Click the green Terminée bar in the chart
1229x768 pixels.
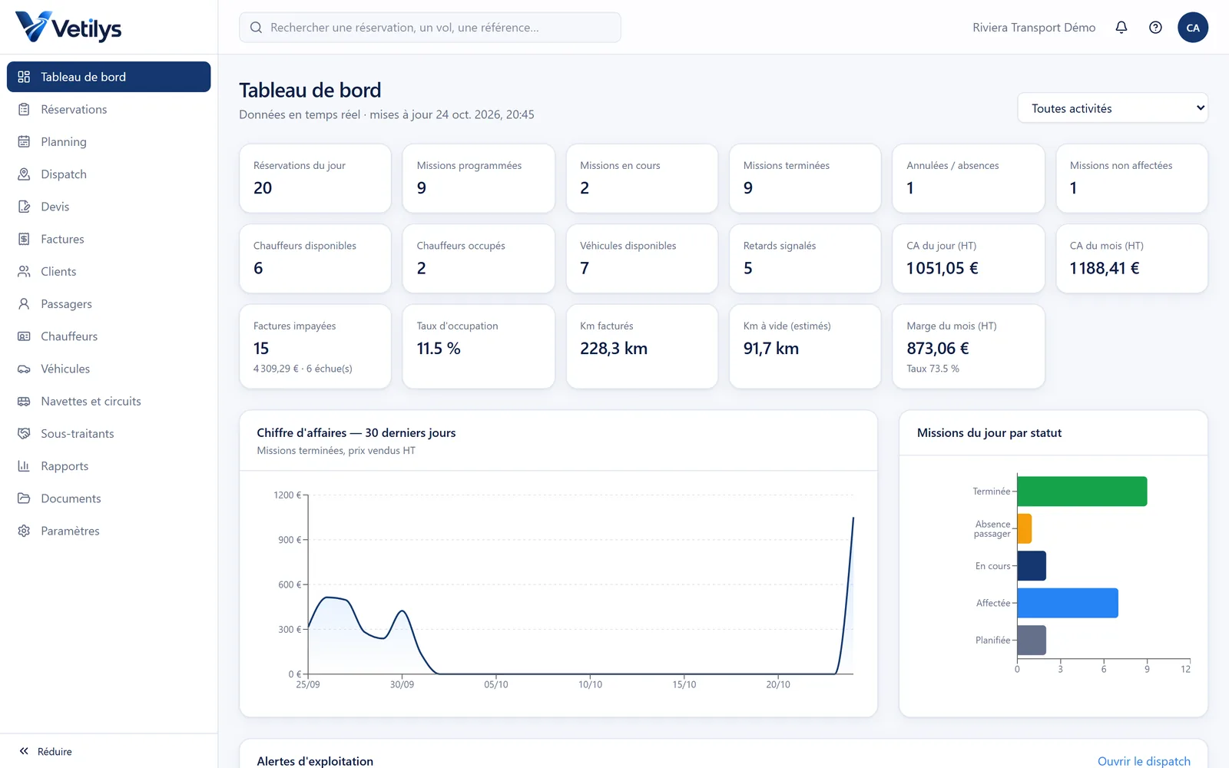(x=1082, y=492)
